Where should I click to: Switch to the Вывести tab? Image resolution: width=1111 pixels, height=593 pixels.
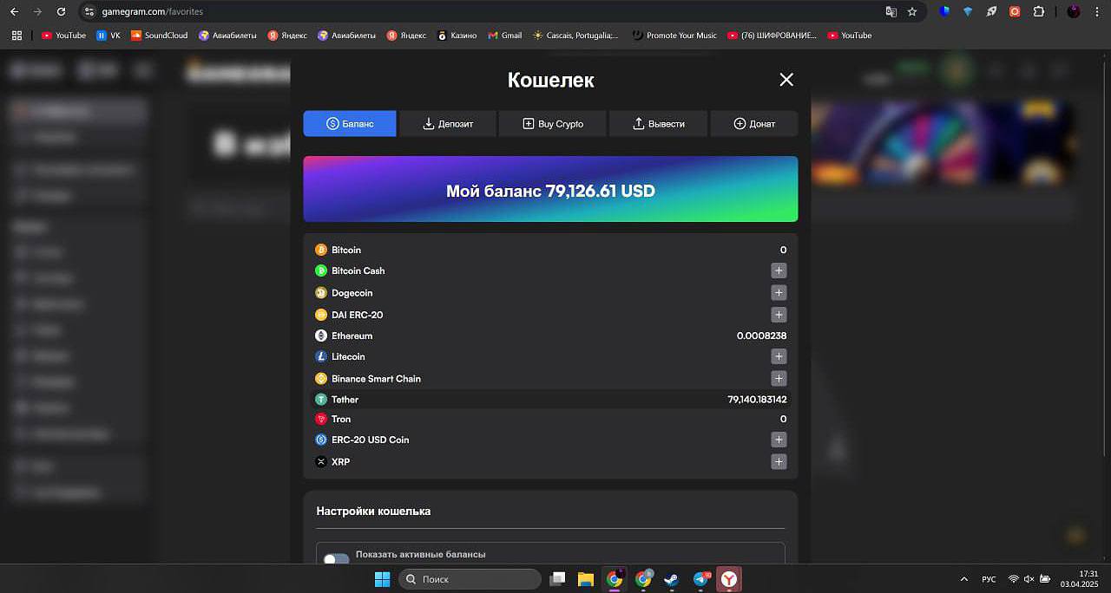pyautogui.click(x=659, y=124)
